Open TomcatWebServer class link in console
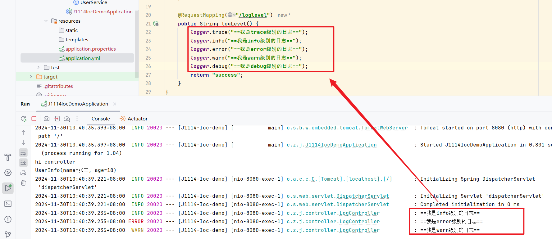 coord(384,128)
